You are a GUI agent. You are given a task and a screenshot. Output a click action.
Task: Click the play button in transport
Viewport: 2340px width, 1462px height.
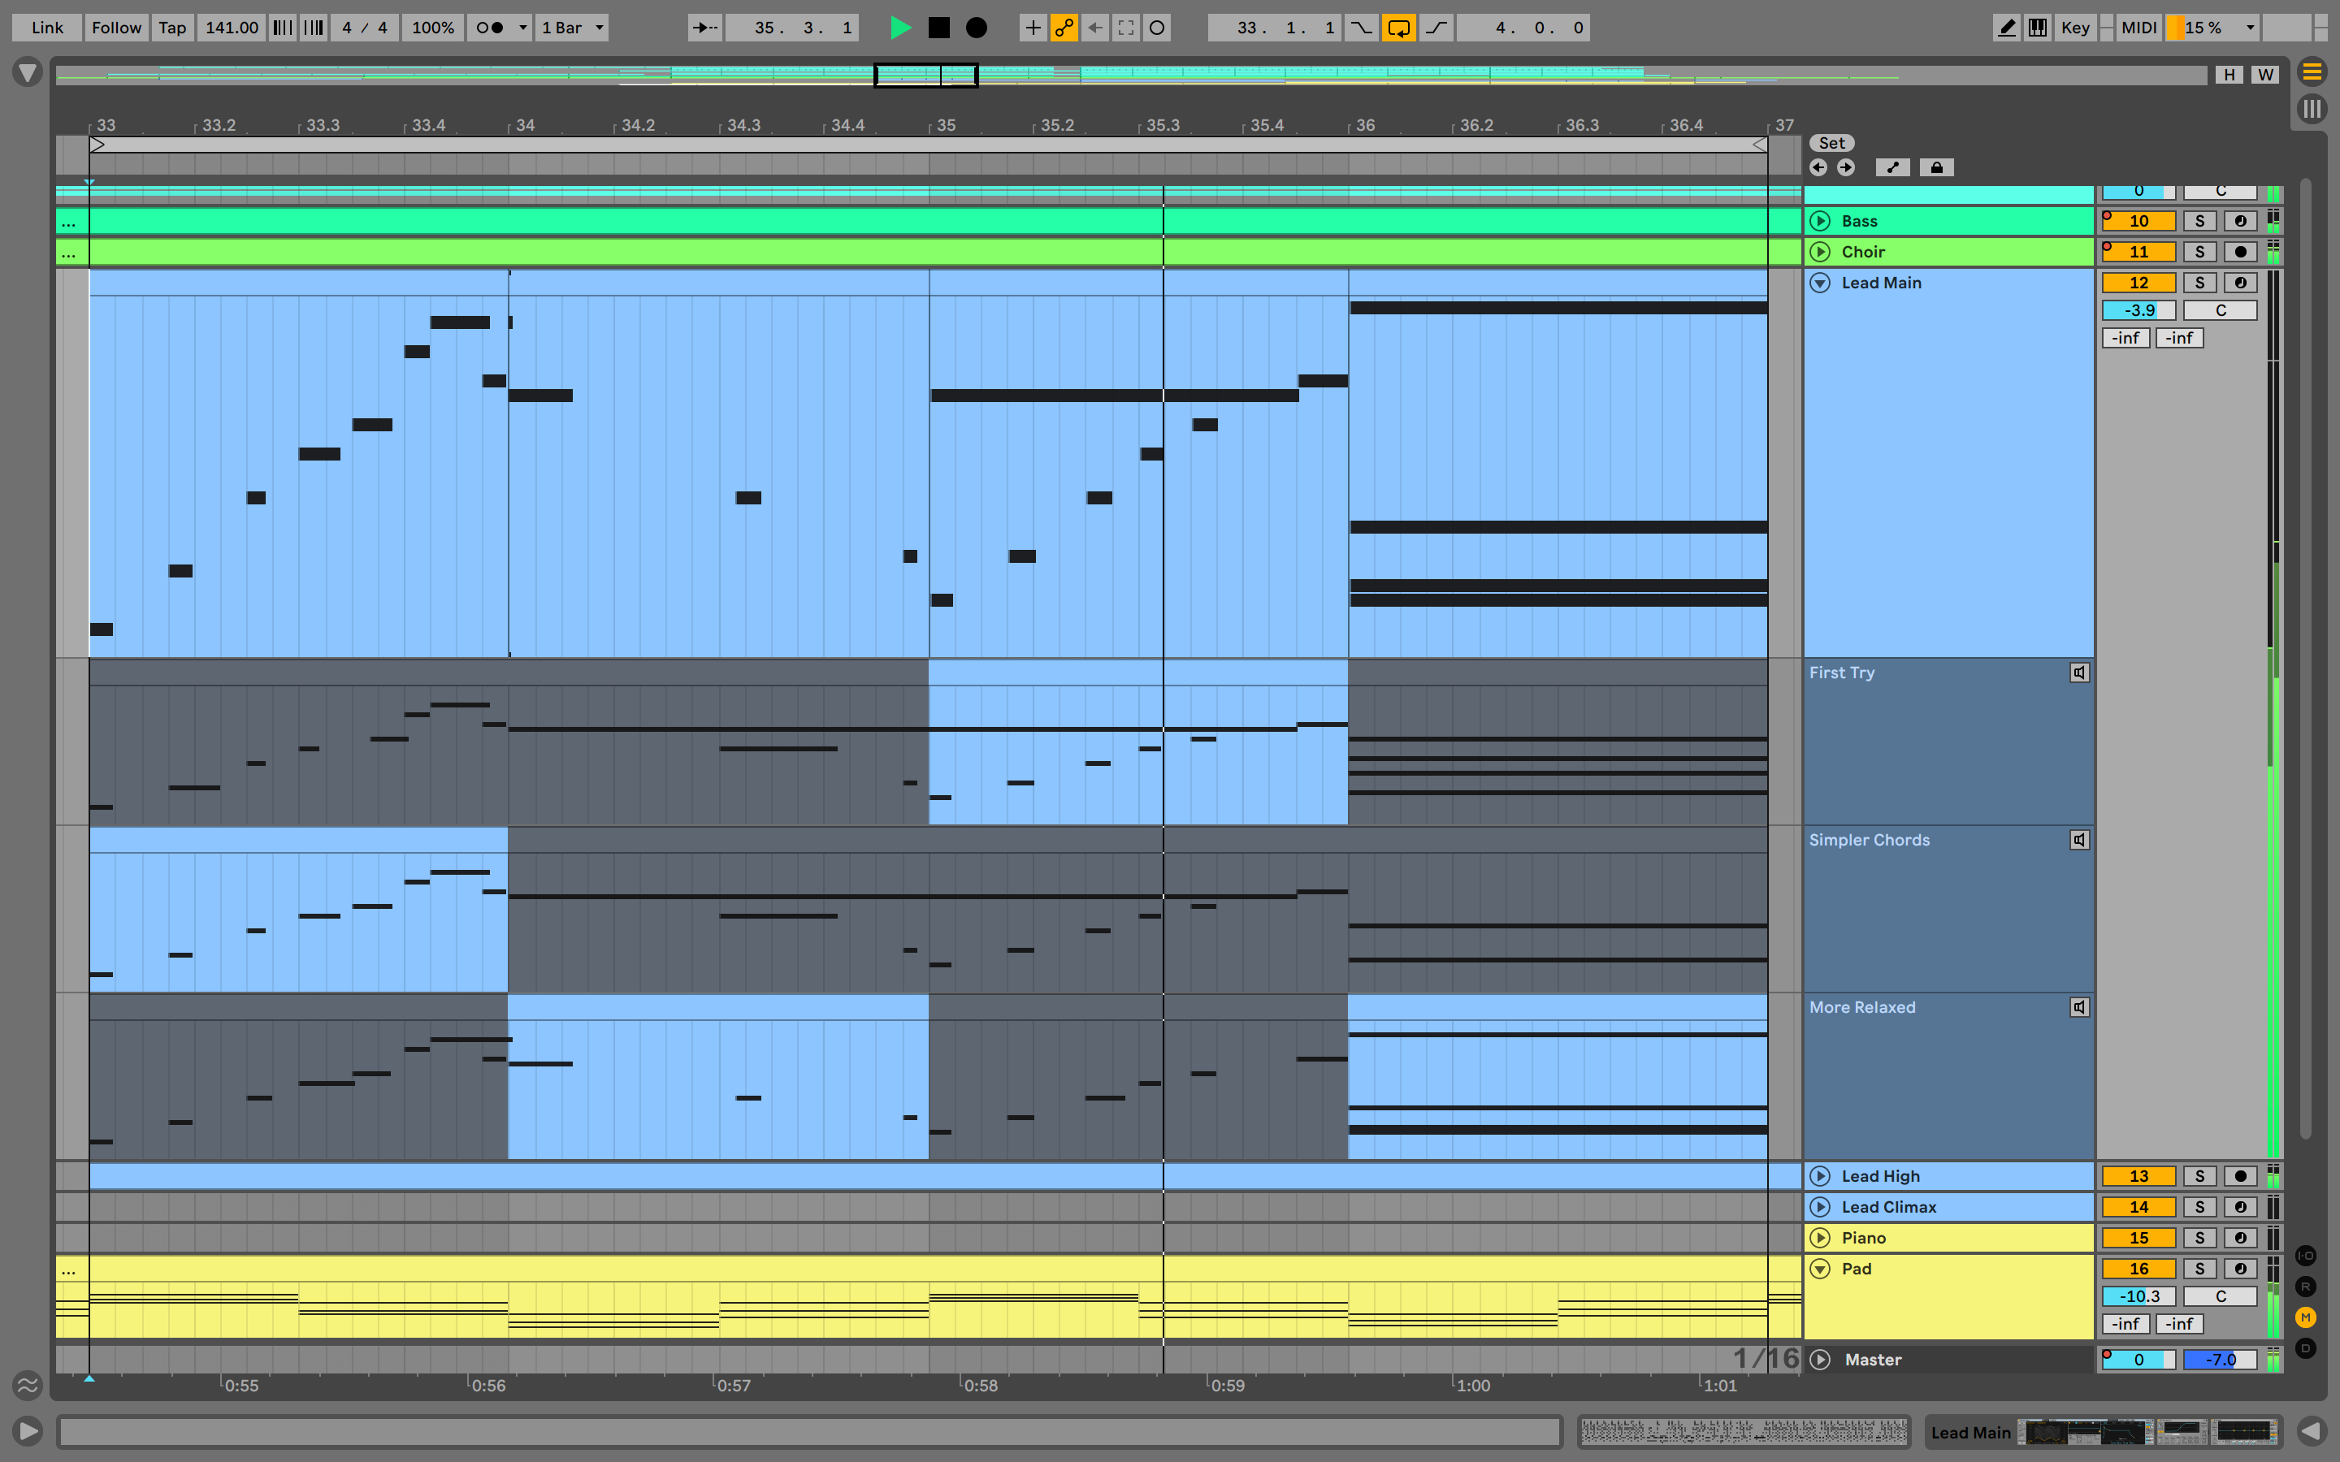(899, 27)
